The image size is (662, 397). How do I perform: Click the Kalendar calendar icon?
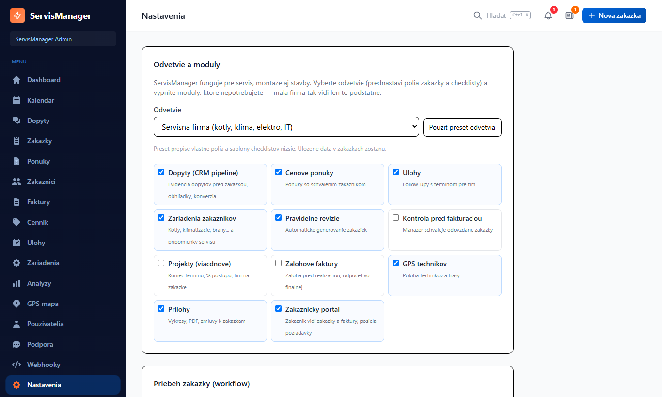tap(16, 100)
